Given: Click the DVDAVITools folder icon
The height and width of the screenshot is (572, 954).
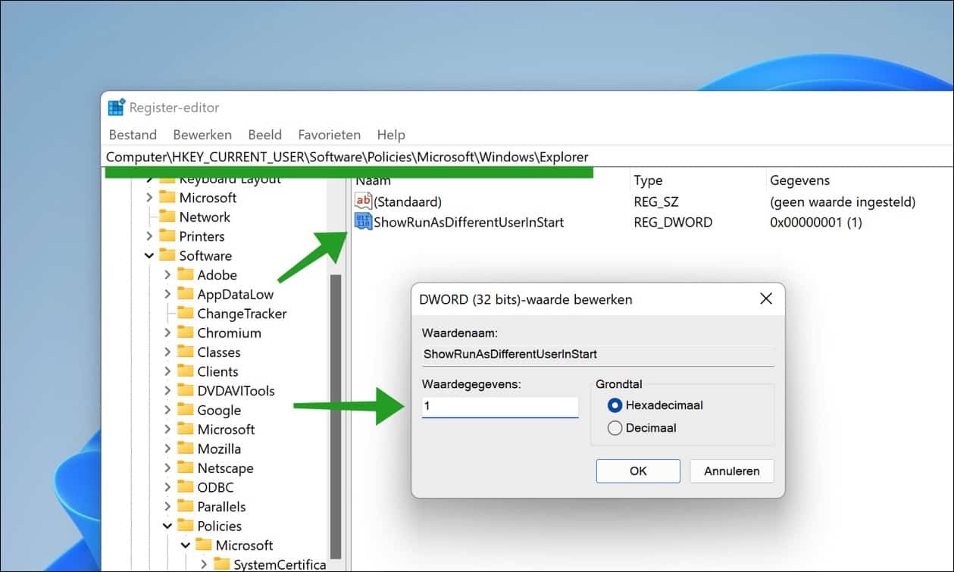Looking at the screenshot, I should coord(186,390).
